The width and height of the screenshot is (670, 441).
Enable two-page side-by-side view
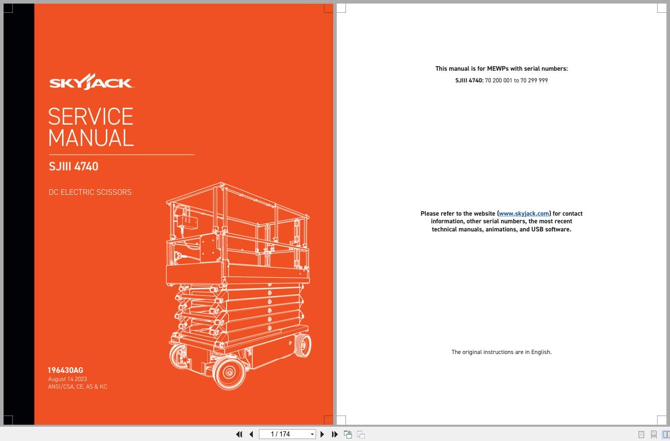[x=664, y=434]
